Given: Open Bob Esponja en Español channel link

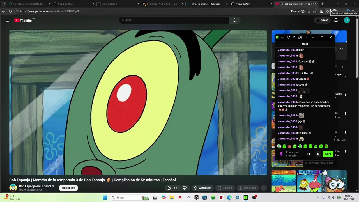Looking at the screenshot, I should coord(35,186).
